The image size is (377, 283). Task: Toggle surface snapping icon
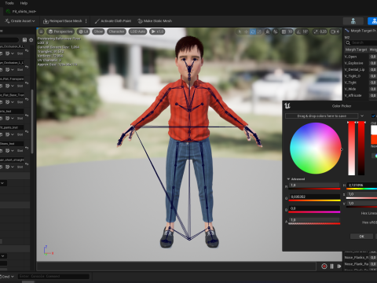coord(275,31)
